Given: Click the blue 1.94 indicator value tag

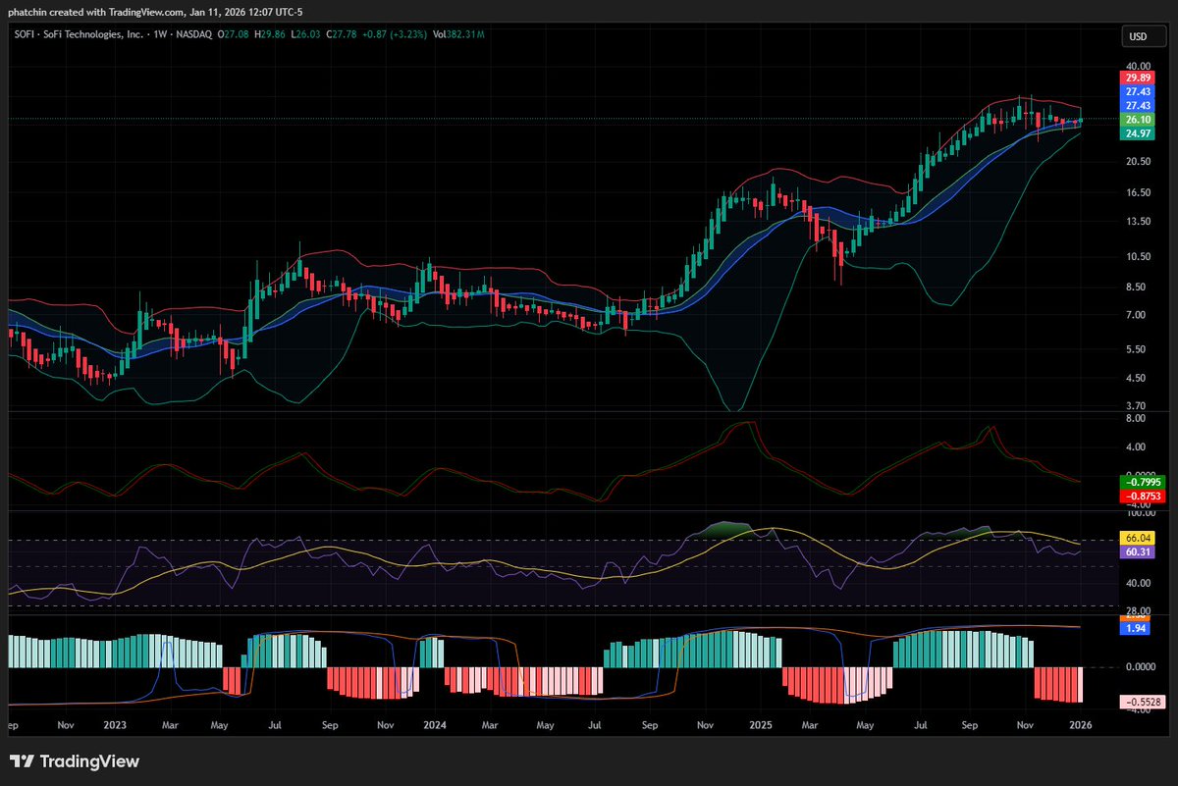Looking at the screenshot, I should [x=1135, y=627].
